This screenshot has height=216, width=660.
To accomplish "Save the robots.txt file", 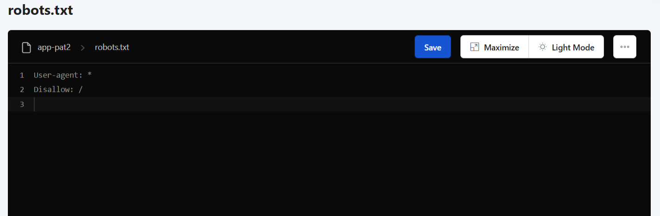I will [433, 47].
